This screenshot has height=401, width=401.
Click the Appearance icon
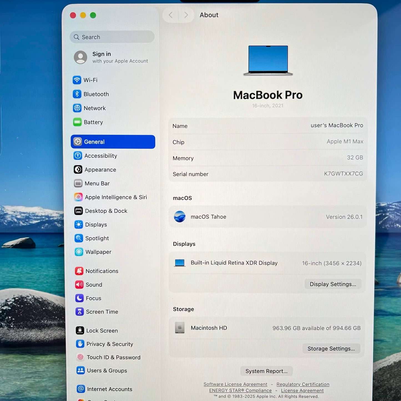[78, 169]
